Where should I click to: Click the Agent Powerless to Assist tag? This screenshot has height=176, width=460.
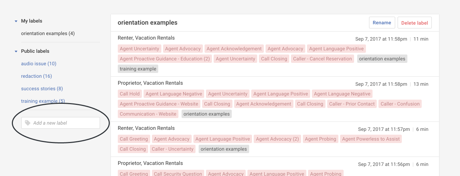pyautogui.click(x=371, y=139)
